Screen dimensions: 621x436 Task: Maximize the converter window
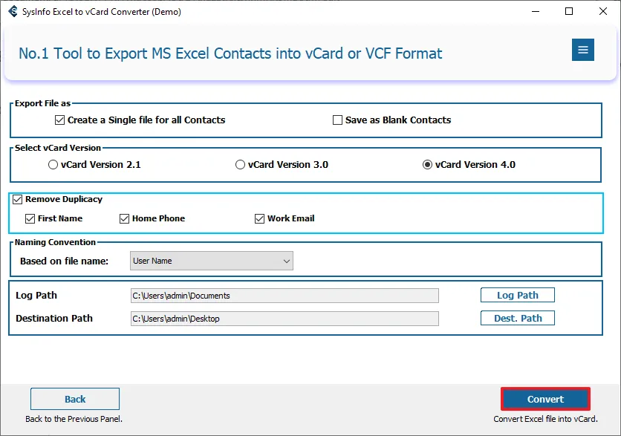click(568, 11)
